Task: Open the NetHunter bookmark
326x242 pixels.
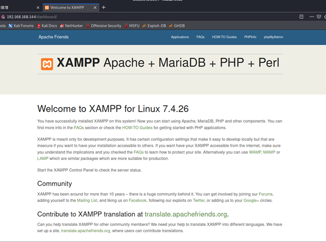Action: click(71, 26)
